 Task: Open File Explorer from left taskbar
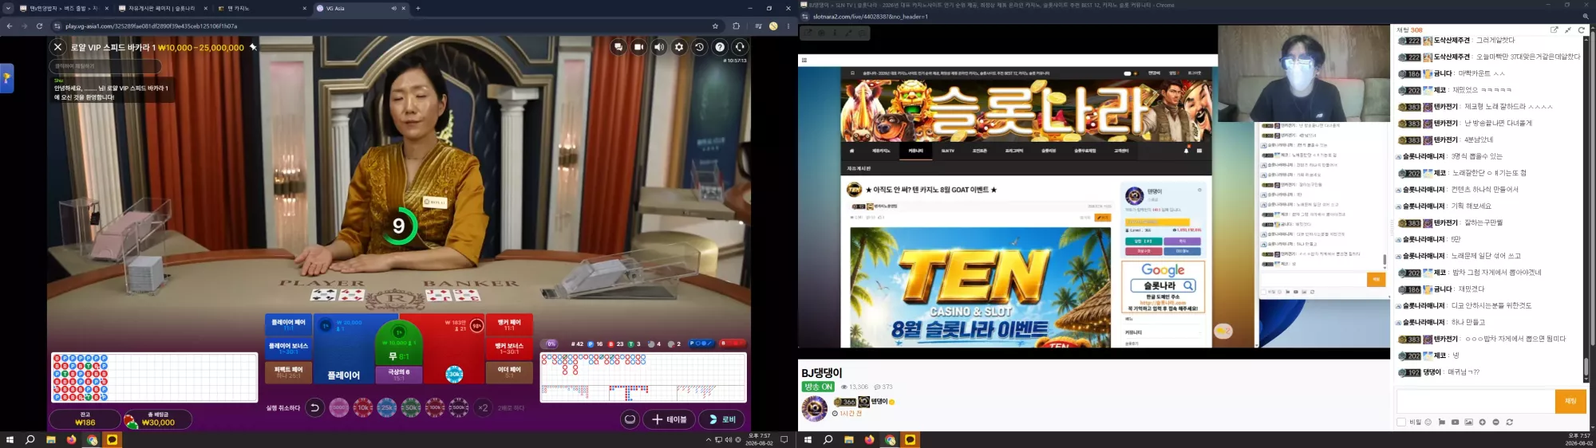pos(50,439)
